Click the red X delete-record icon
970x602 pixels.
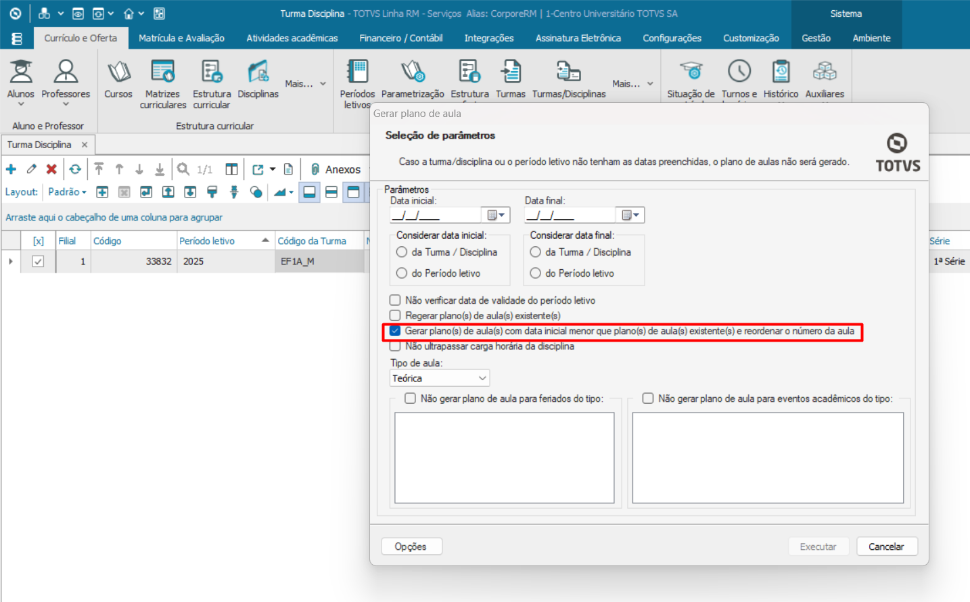(51, 169)
